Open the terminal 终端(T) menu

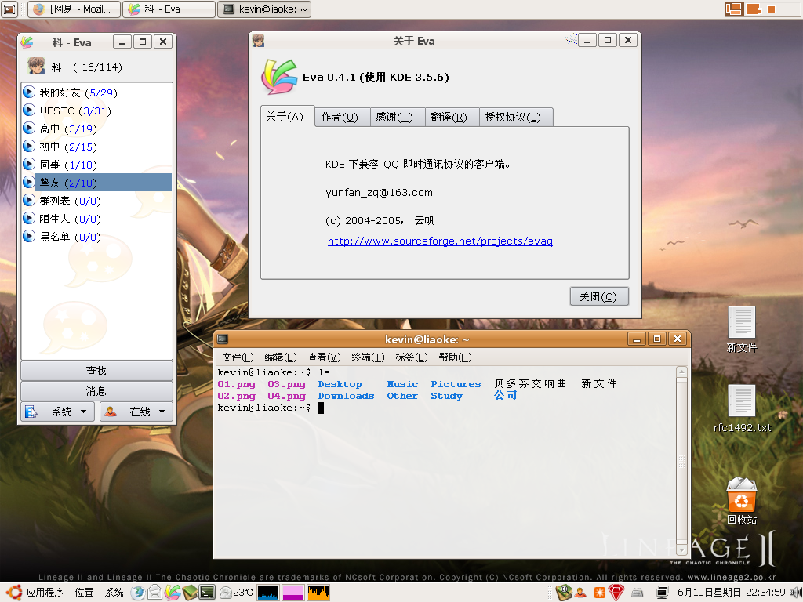(369, 357)
